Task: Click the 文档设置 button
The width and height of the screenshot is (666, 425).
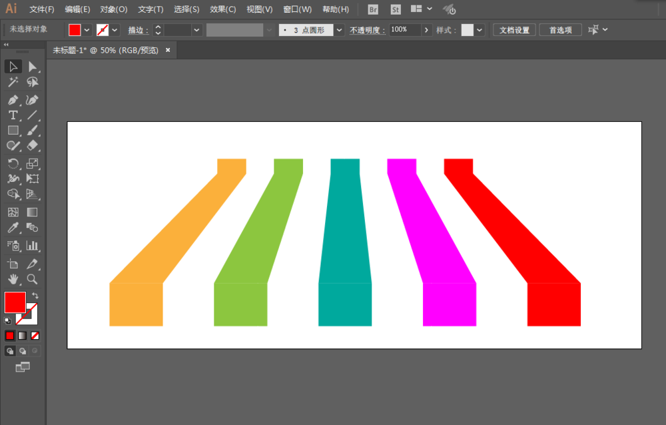Action: click(514, 30)
